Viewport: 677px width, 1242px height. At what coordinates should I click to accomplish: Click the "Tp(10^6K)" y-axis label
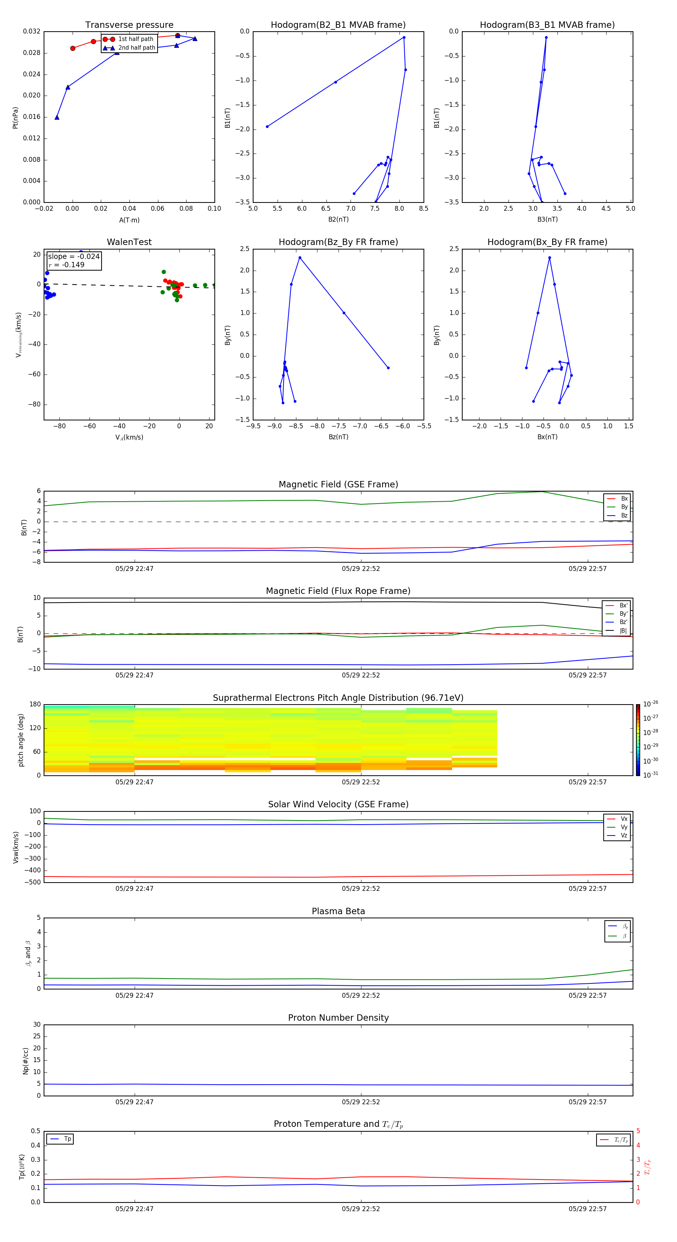pyautogui.click(x=22, y=1167)
